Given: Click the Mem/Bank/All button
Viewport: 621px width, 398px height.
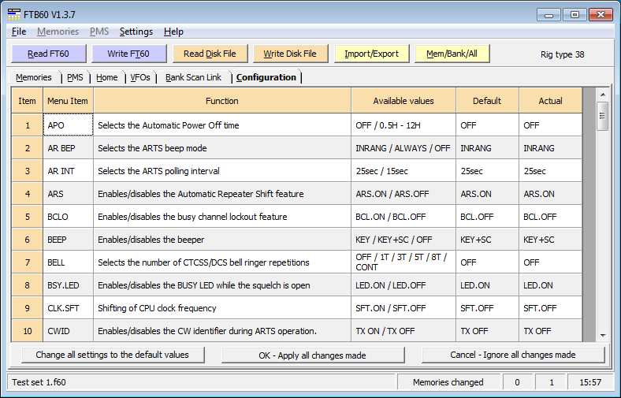Looking at the screenshot, I should [457, 54].
